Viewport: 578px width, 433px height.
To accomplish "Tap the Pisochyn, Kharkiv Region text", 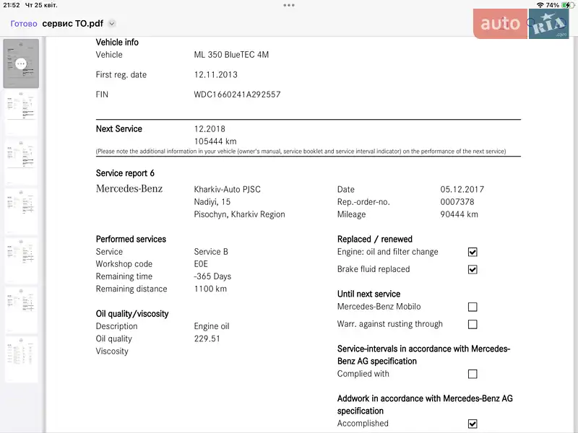I will pos(239,214).
